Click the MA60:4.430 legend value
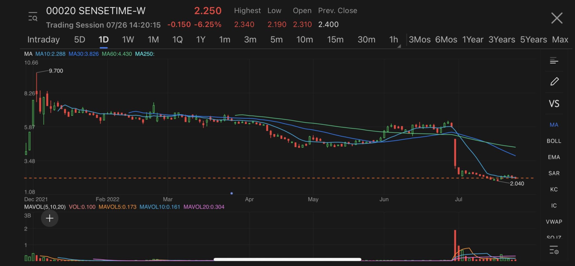575x266 pixels. 117,54
